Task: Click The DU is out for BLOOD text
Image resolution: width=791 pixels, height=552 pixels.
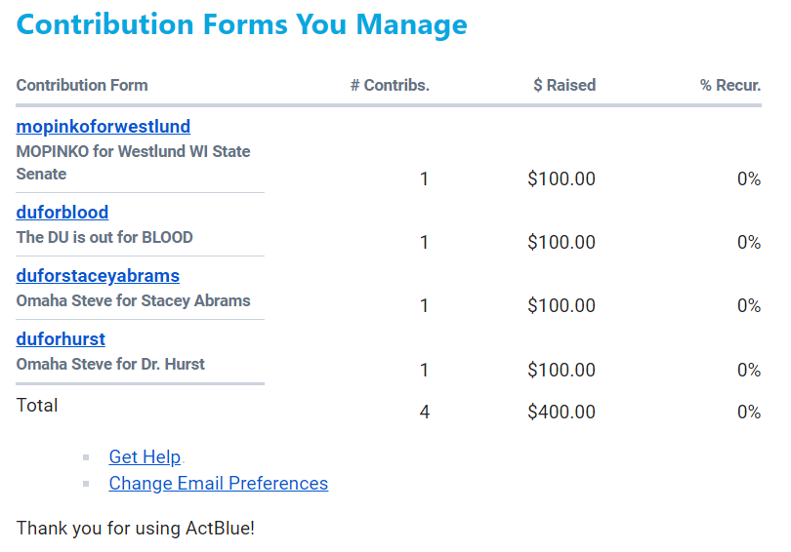Action: click(104, 237)
